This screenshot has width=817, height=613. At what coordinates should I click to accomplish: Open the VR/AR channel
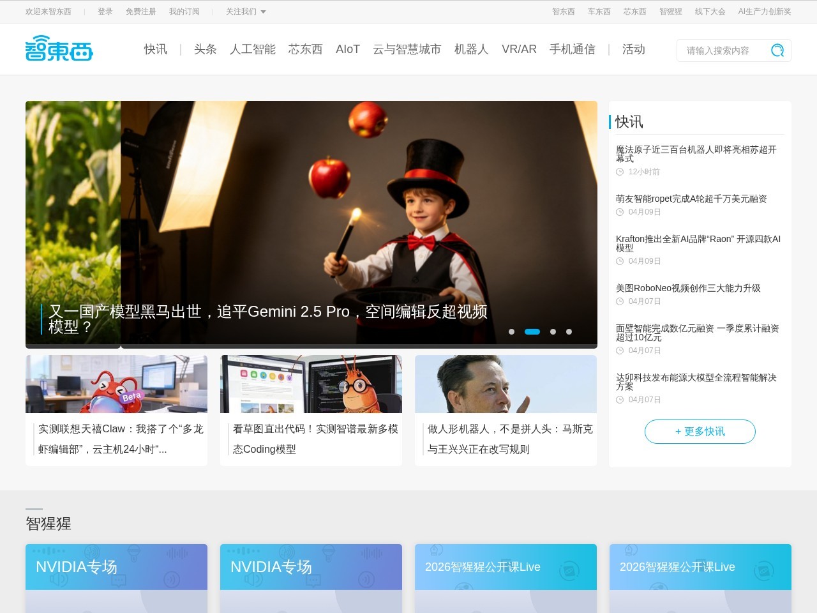click(520, 49)
